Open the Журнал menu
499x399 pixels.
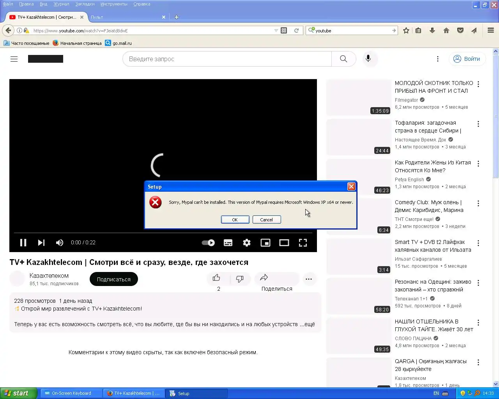coord(61,4)
